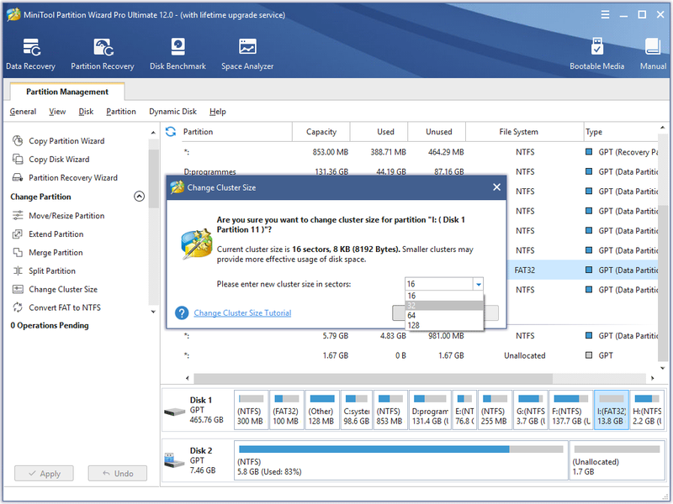The image size is (673, 504).
Task: Click the Copy Disk Wizard icon
Action: click(18, 159)
